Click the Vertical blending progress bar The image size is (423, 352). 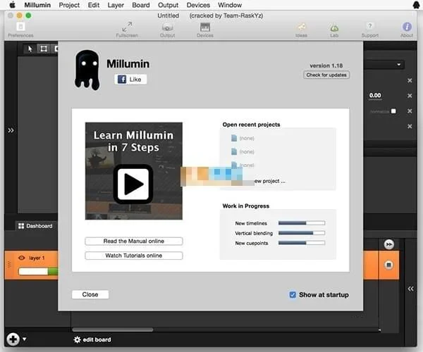[302, 233]
